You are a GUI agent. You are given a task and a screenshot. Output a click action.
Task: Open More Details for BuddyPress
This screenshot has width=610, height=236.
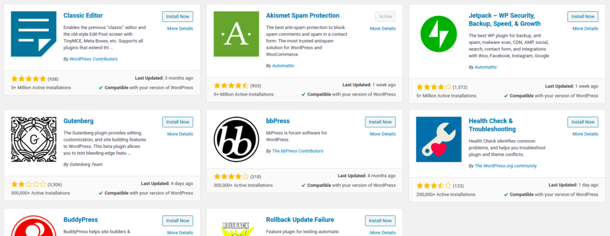(x=180, y=233)
